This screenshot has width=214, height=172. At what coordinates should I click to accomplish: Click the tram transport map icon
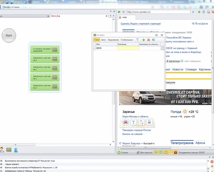point(149,122)
